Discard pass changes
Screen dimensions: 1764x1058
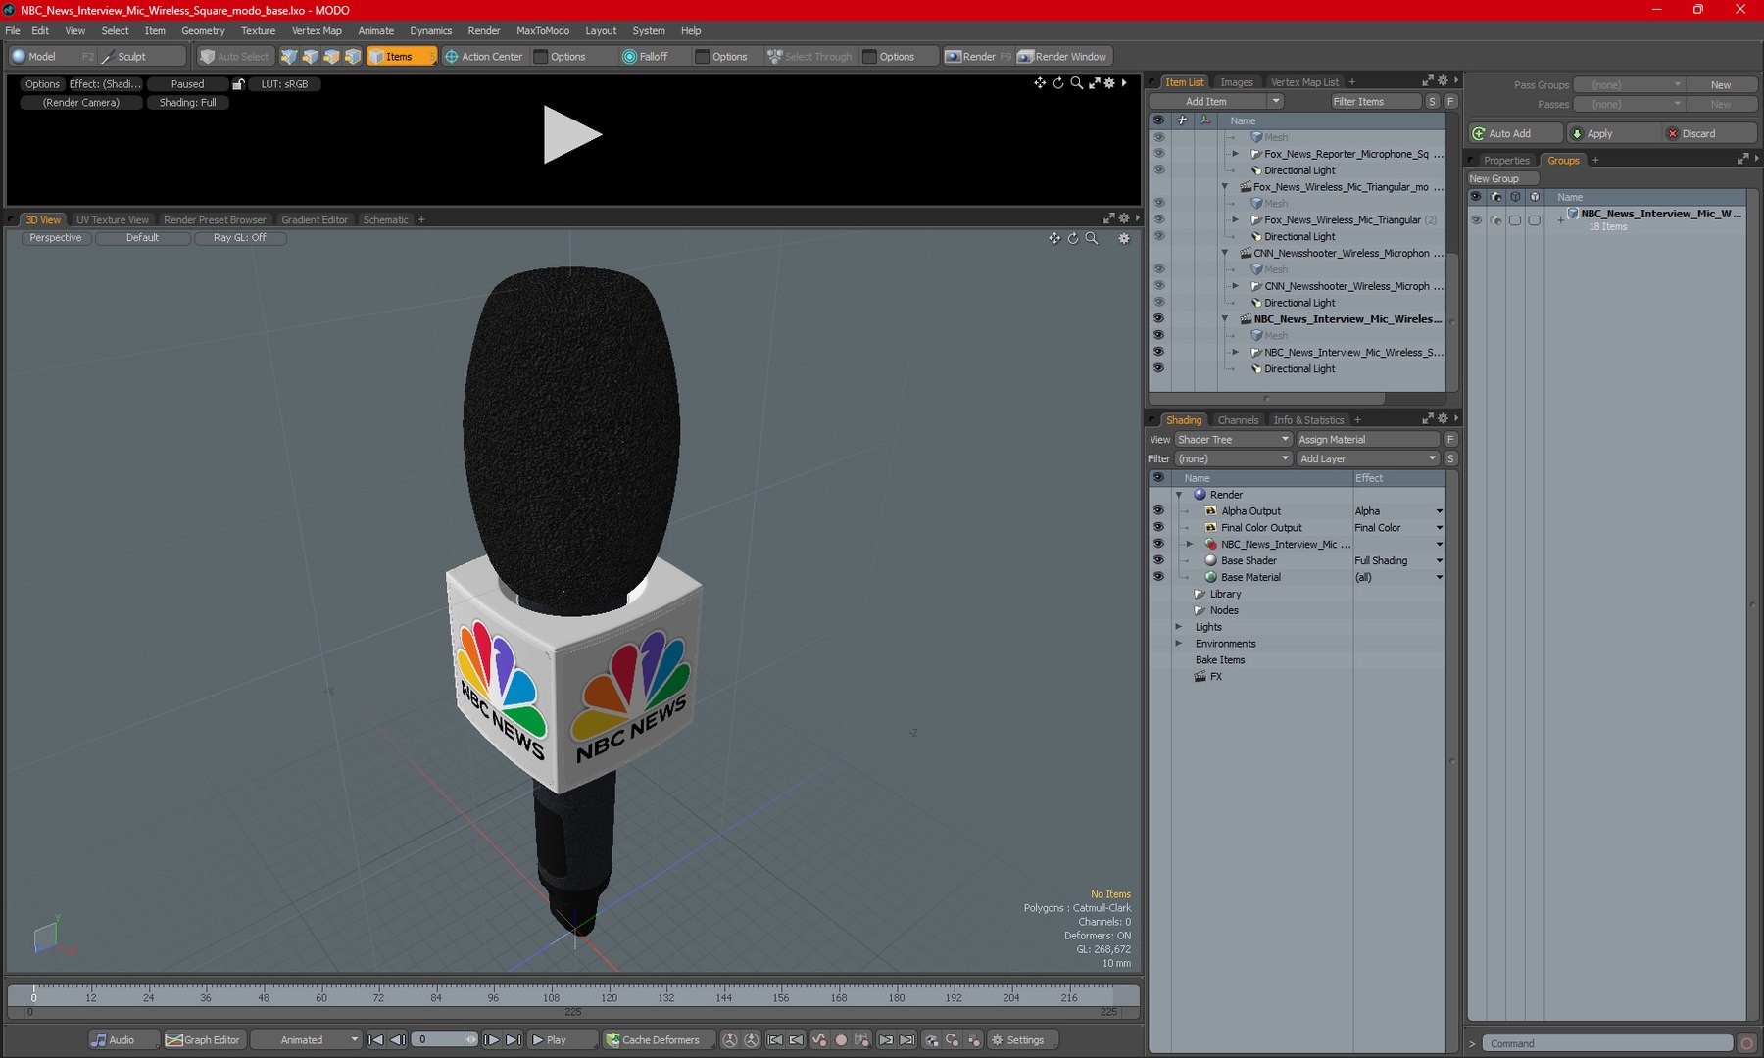coord(1709,134)
